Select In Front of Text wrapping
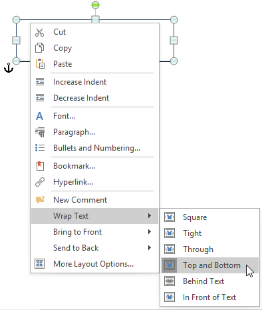The image size is (262, 310). pos(210,297)
